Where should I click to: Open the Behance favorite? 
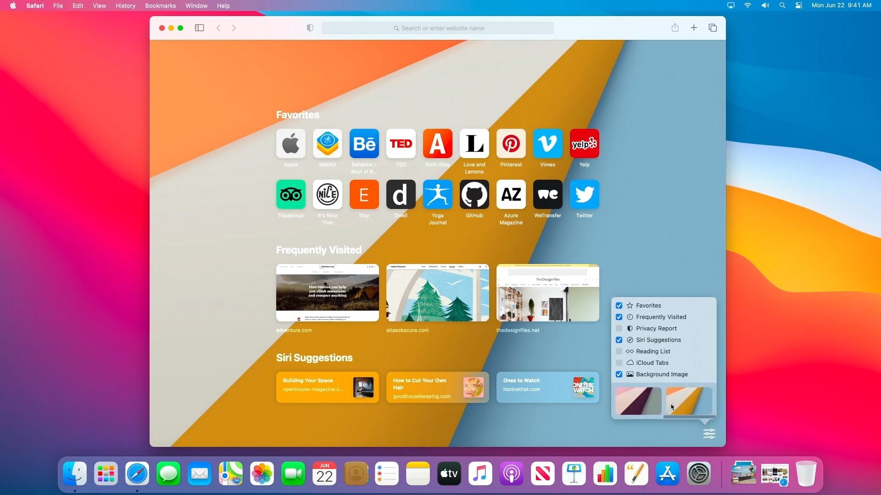pyautogui.click(x=364, y=144)
